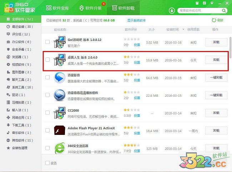Click the 图形图像 category icon
Viewport: 232px width, 172px height.
(8, 72)
